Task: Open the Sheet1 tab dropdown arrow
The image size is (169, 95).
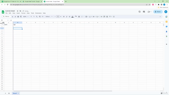Action: tap(18, 93)
